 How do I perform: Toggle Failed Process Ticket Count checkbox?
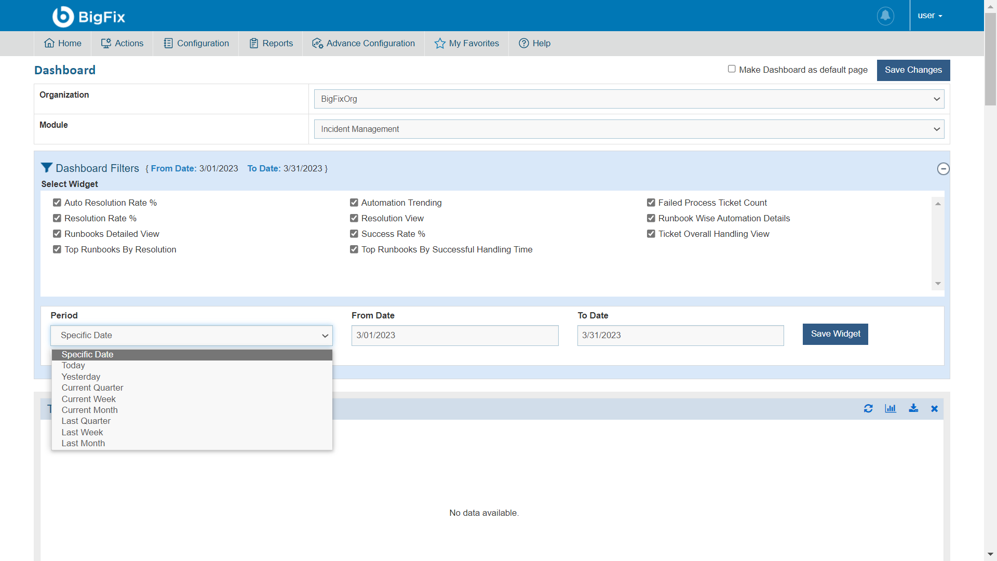coord(651,203)
